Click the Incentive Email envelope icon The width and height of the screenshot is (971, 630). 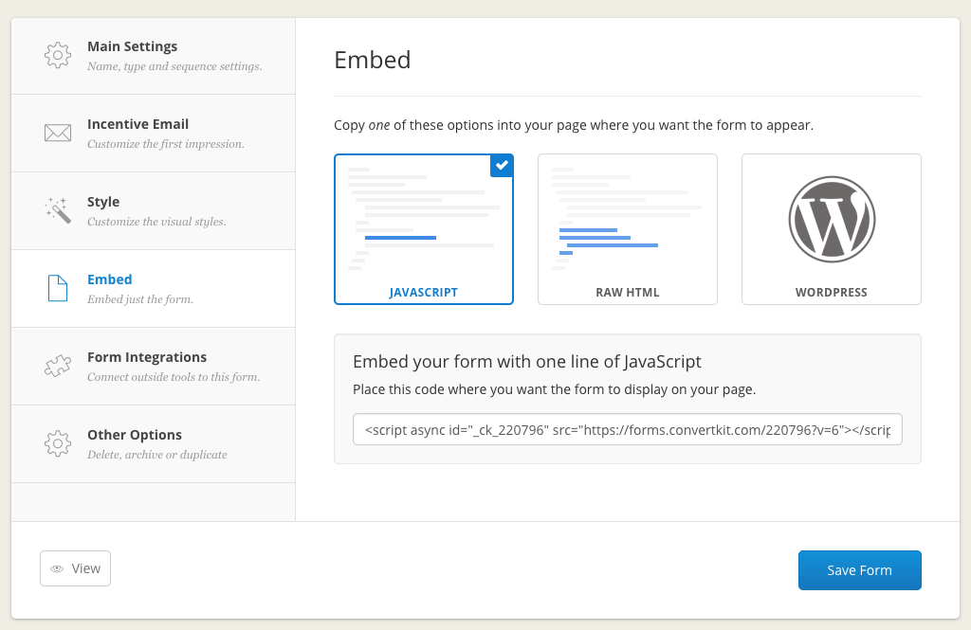(58, 133)
